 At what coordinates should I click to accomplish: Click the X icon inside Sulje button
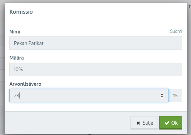(138, 123)
